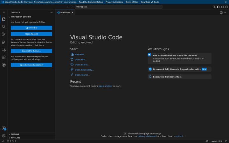Open Browse & Edit Remote Repositories walkthrough
This screenshot has height=143, width=229.
pyautogui.click(x=179, y=69)
